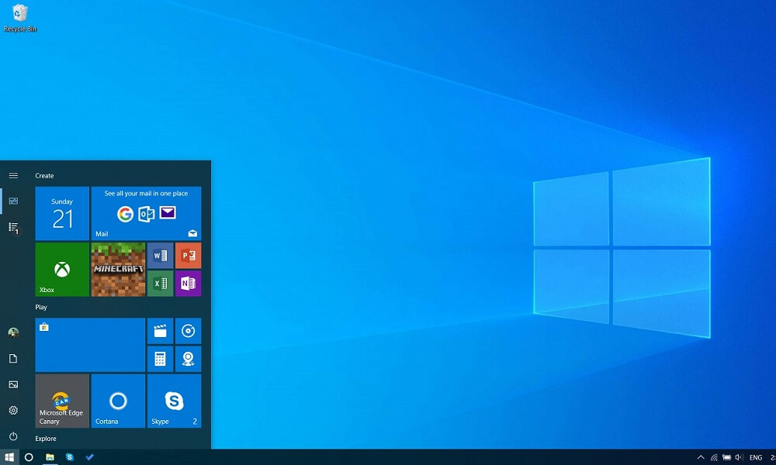Open the Movies & TV tile
This screenshot has height=465, width=776.
coord(160,331)
